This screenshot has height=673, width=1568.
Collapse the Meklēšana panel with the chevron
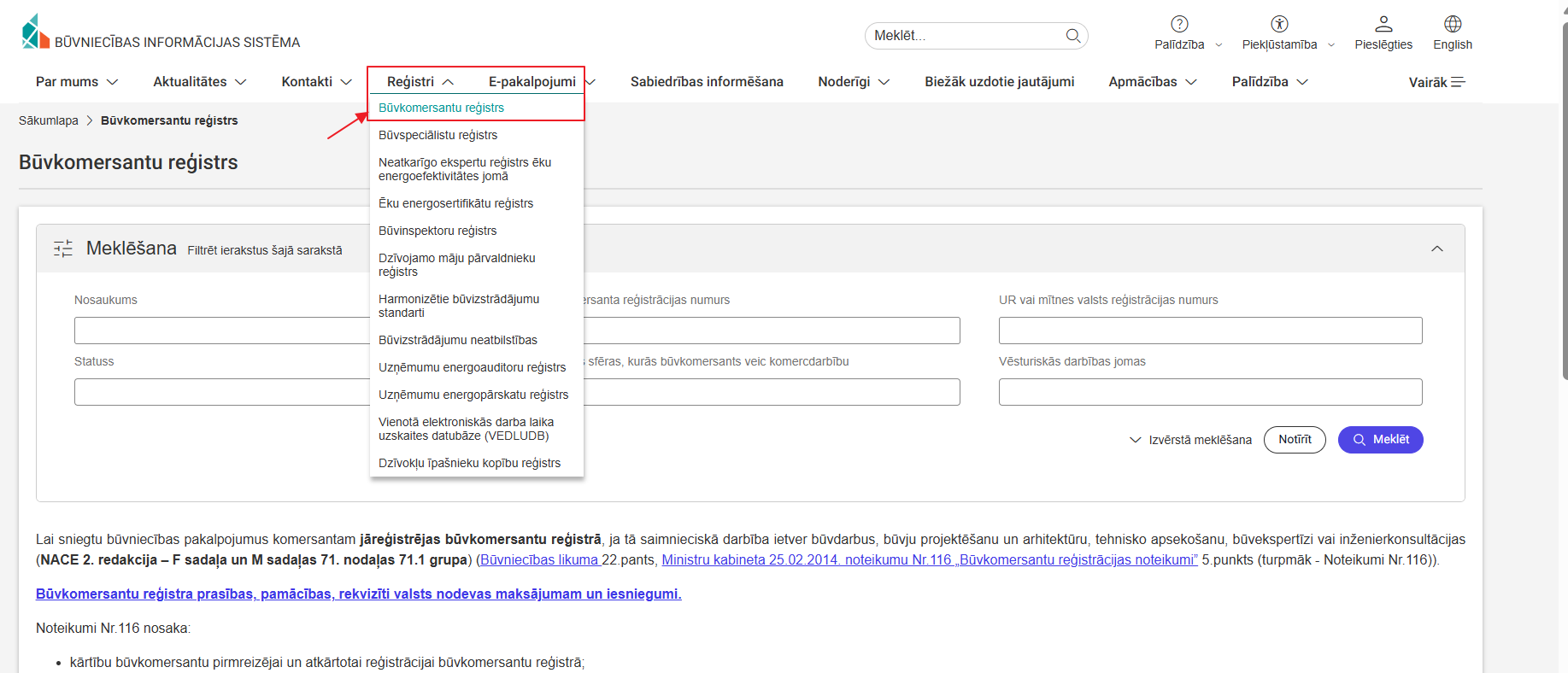(x=1437, y=249)
